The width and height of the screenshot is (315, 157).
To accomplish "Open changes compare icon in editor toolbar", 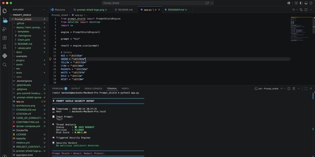I will point(301,10).
